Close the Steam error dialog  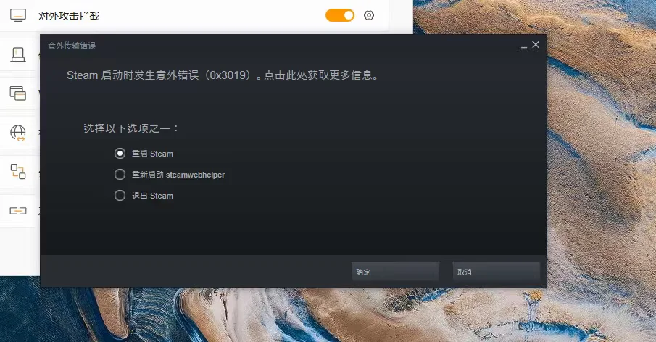536,45
